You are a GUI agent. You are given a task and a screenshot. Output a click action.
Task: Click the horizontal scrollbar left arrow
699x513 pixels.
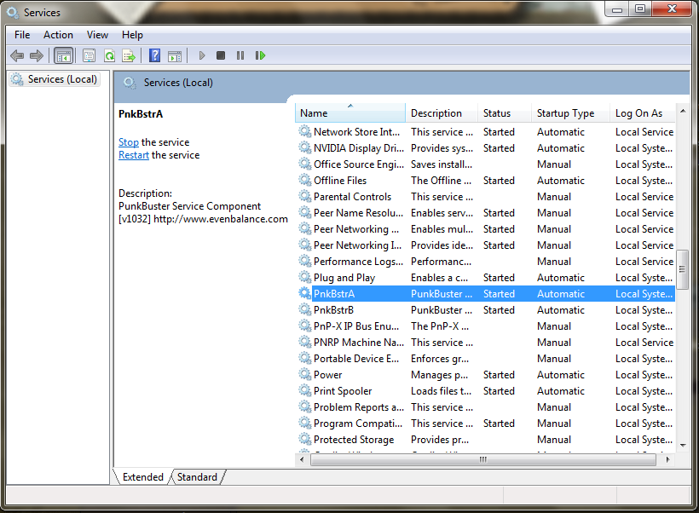(x=302, y=459)
